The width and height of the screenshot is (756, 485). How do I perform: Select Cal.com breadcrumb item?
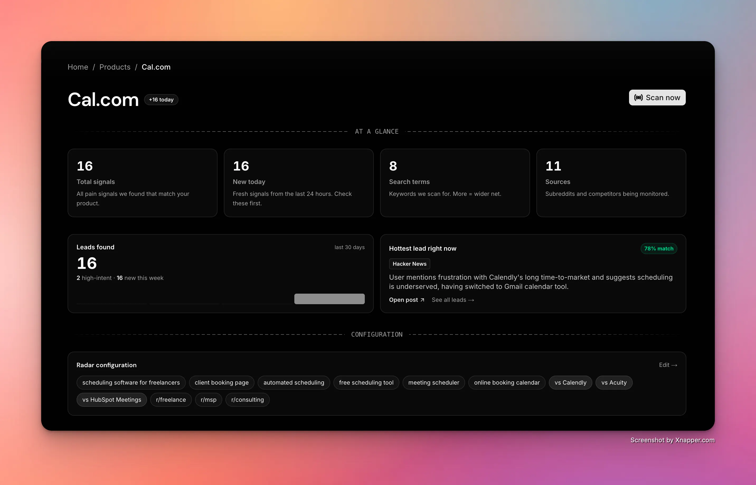[156, 67]
